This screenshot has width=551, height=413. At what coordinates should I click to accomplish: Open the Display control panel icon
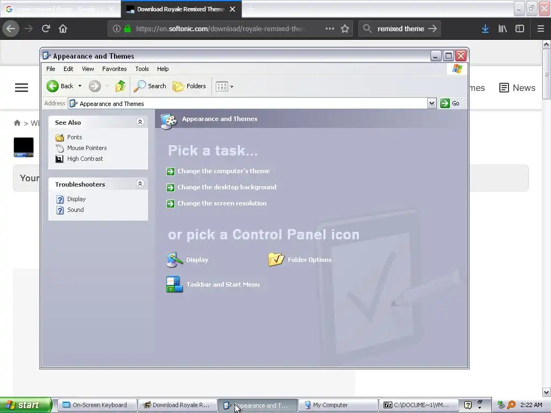187,260
